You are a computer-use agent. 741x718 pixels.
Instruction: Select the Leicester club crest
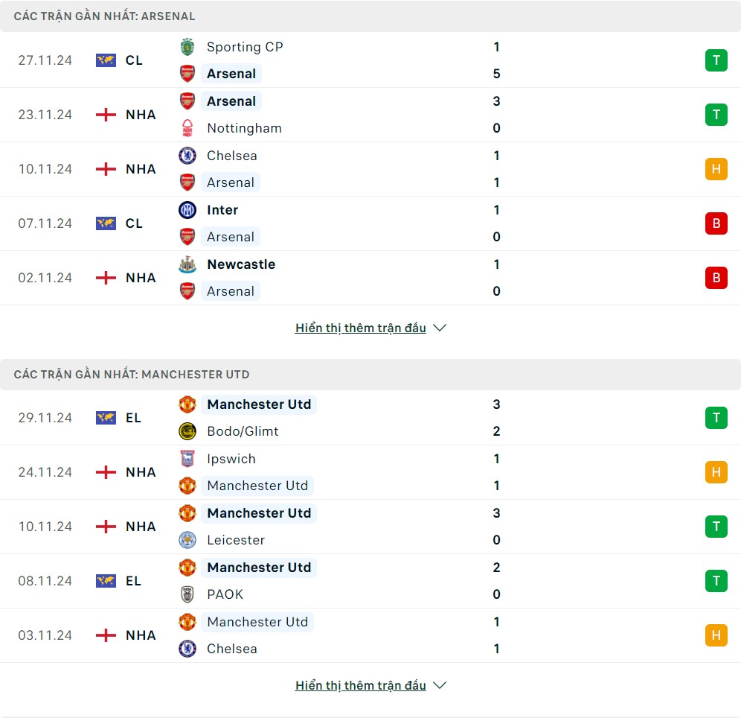tap(187, 540)
